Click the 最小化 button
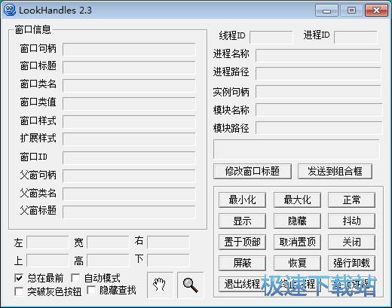 point(242,200)
